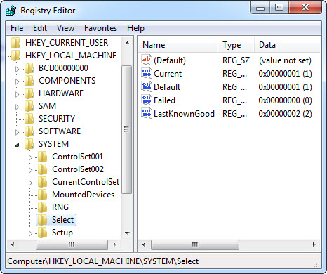The image size is (327, 274).
Task: Click the SYSTEM folder icon
Action: 29,144
